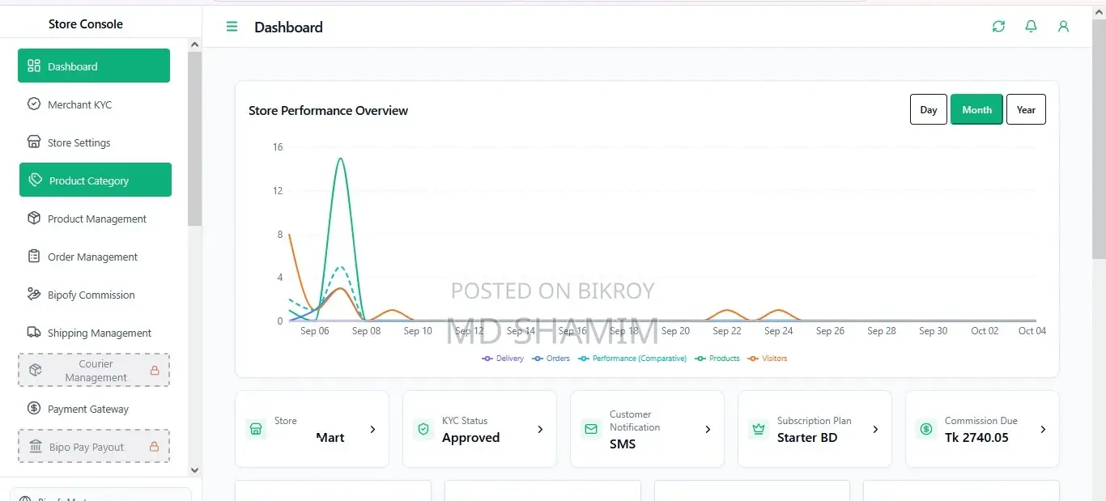The height and width of the screenshot is (501, 1106).
Task: Switch chart to Day view
Action: [x=929, y=109]
